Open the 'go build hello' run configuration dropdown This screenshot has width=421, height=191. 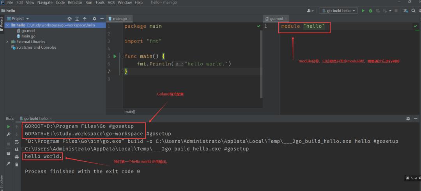(338, 11)
